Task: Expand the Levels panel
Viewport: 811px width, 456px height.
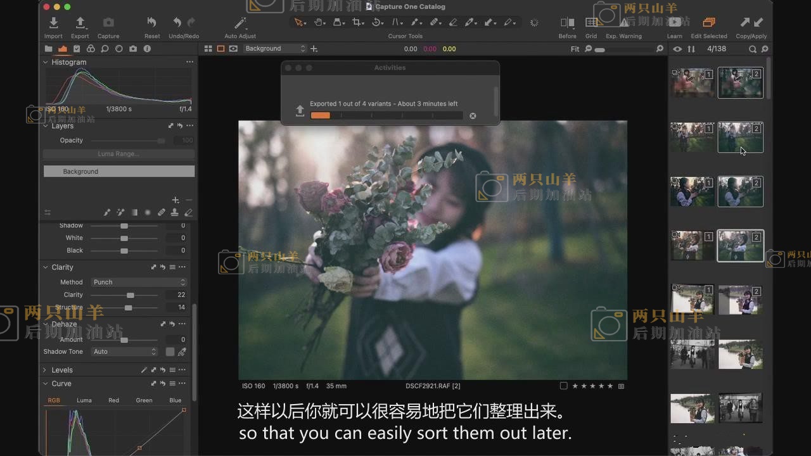Action: 45,370
